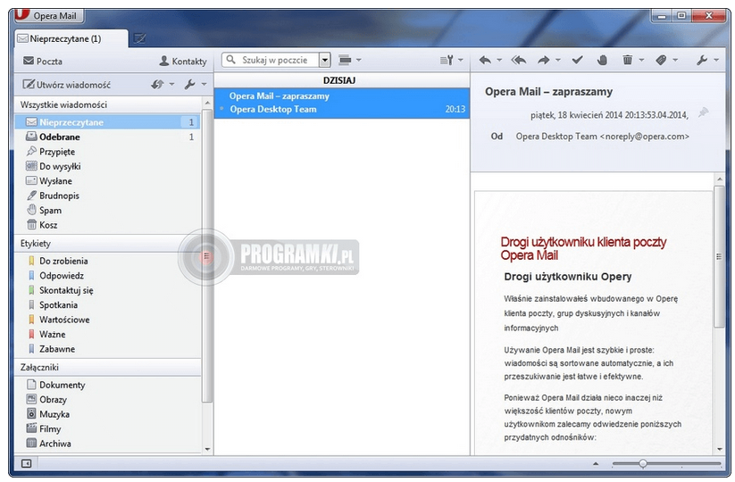Viewport: 735px width, 482px height.
Task: Expand the sorting settings dropdown arrow
Action: click(x=460, y=60)
